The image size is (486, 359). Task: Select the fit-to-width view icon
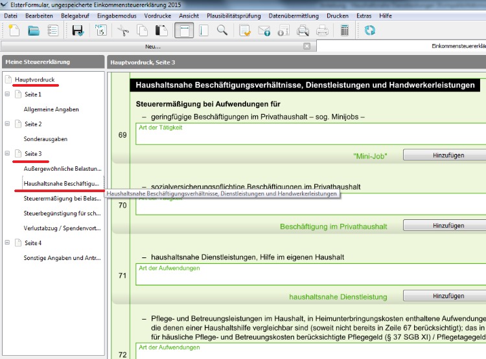[184, 30]
